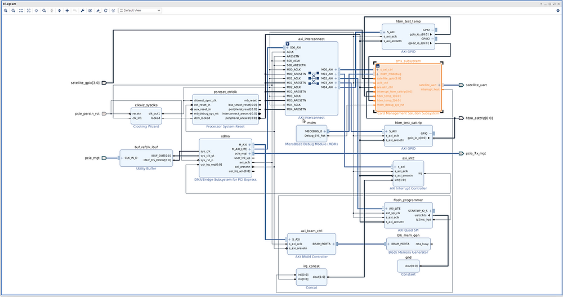Click the mb_debug_sys_rst pin on psreset_ctrlclk

206,114
